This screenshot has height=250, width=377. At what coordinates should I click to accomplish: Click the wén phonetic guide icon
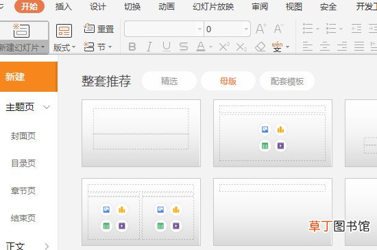[277, 47]
